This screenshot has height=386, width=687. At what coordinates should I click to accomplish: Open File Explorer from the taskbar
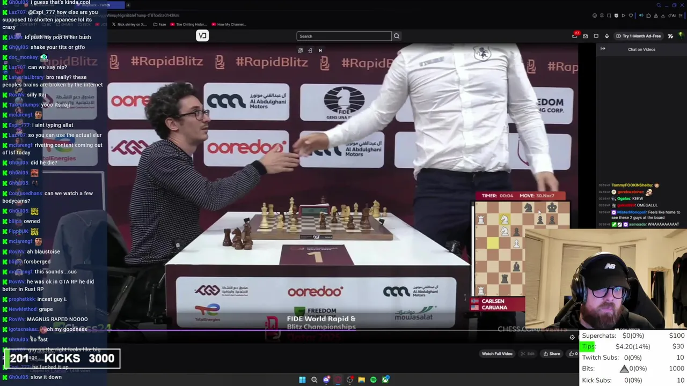click(x=362, y=380)
